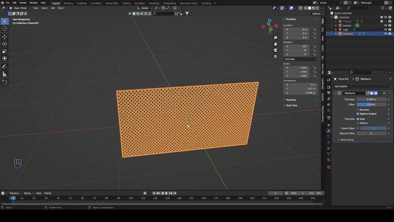Click the navigation gizmo red X axis
Viewport: 394px width, 222px height.
[276, 26]
